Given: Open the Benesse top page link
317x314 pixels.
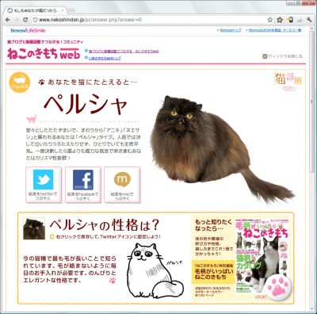Looking at the screenshot, I should (x=231, y=30).
